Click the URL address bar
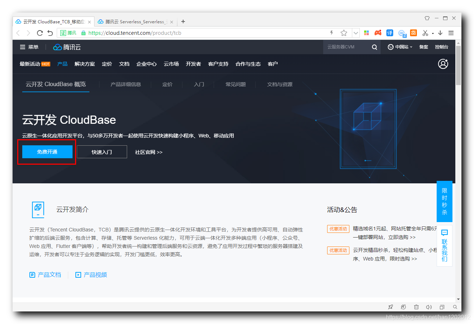474x324 pixels. (x=205, y=33)
